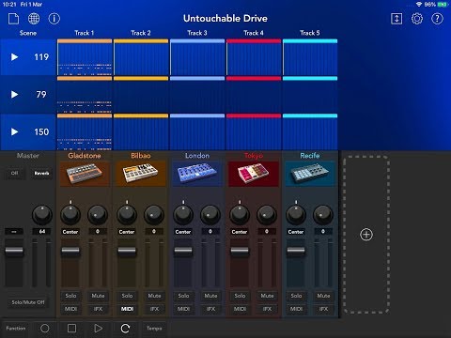This screenshot has width=451, height=338.
Task: Open the help question mark icon
Action: click(437, 19)
